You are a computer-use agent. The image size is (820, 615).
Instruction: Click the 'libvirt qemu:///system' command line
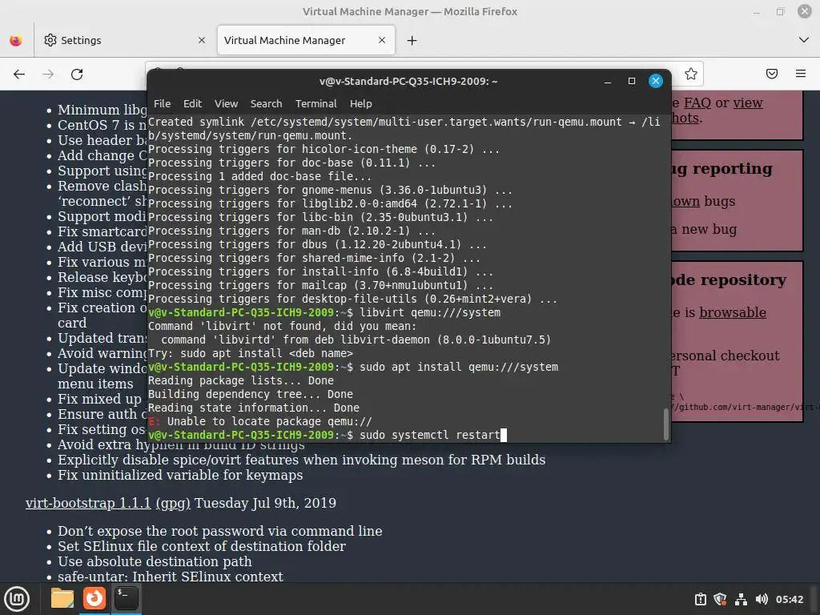[x=430, y=313]
